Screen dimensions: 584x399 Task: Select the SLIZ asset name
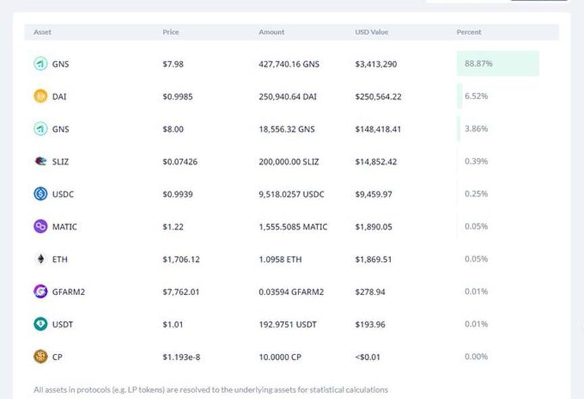click(60, 161)
